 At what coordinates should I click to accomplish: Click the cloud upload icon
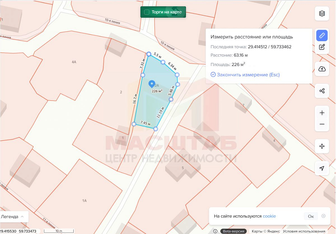(322, 69)
